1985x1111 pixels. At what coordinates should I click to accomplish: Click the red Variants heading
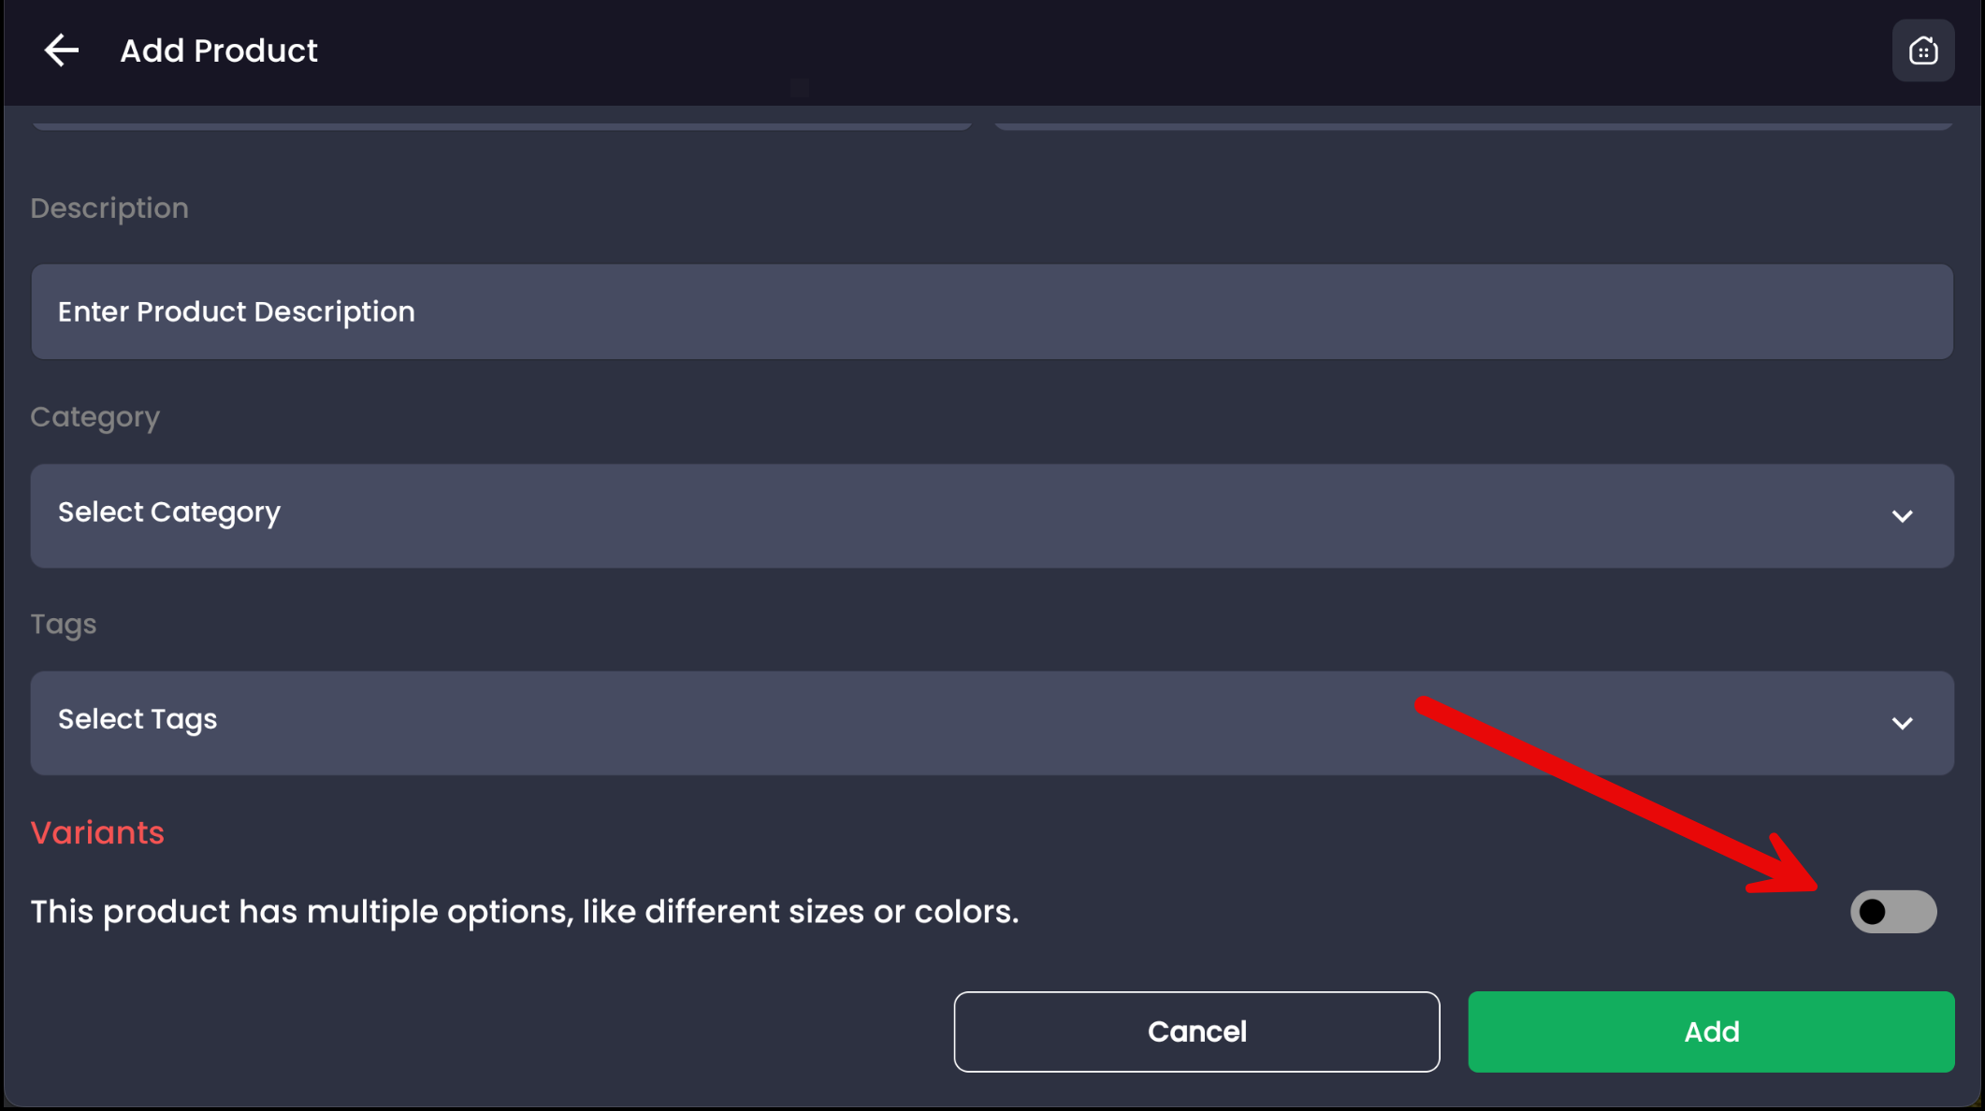(97, 832)
